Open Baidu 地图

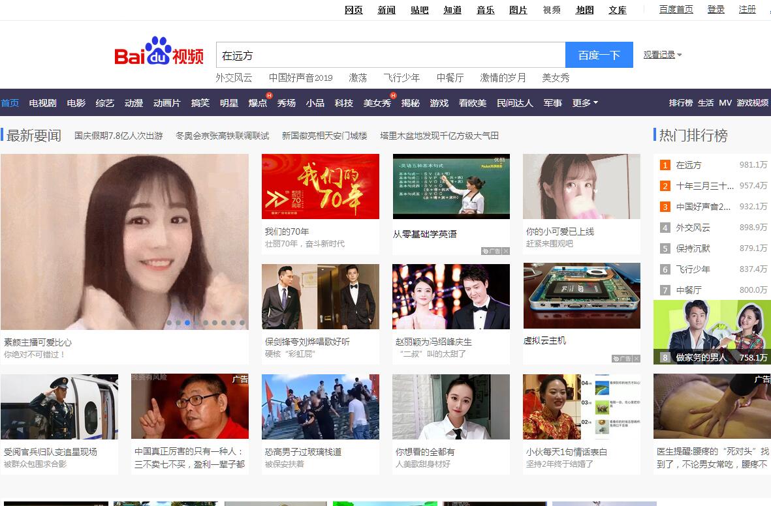tap(585, 10)
